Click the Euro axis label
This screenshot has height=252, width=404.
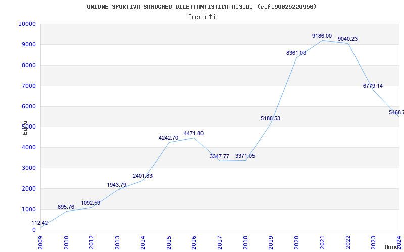pos(25,128)
